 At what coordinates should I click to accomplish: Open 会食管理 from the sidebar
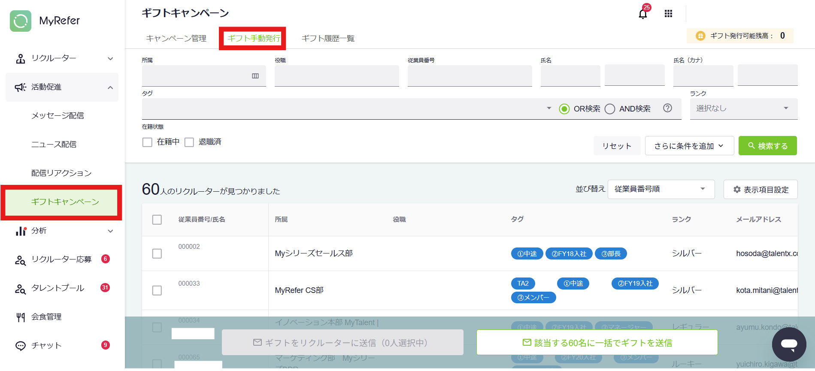[46, 317]
